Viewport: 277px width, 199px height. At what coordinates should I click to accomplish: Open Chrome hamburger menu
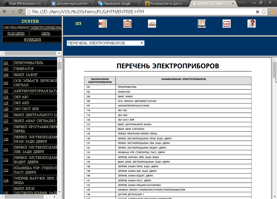[x=273, y=12]
